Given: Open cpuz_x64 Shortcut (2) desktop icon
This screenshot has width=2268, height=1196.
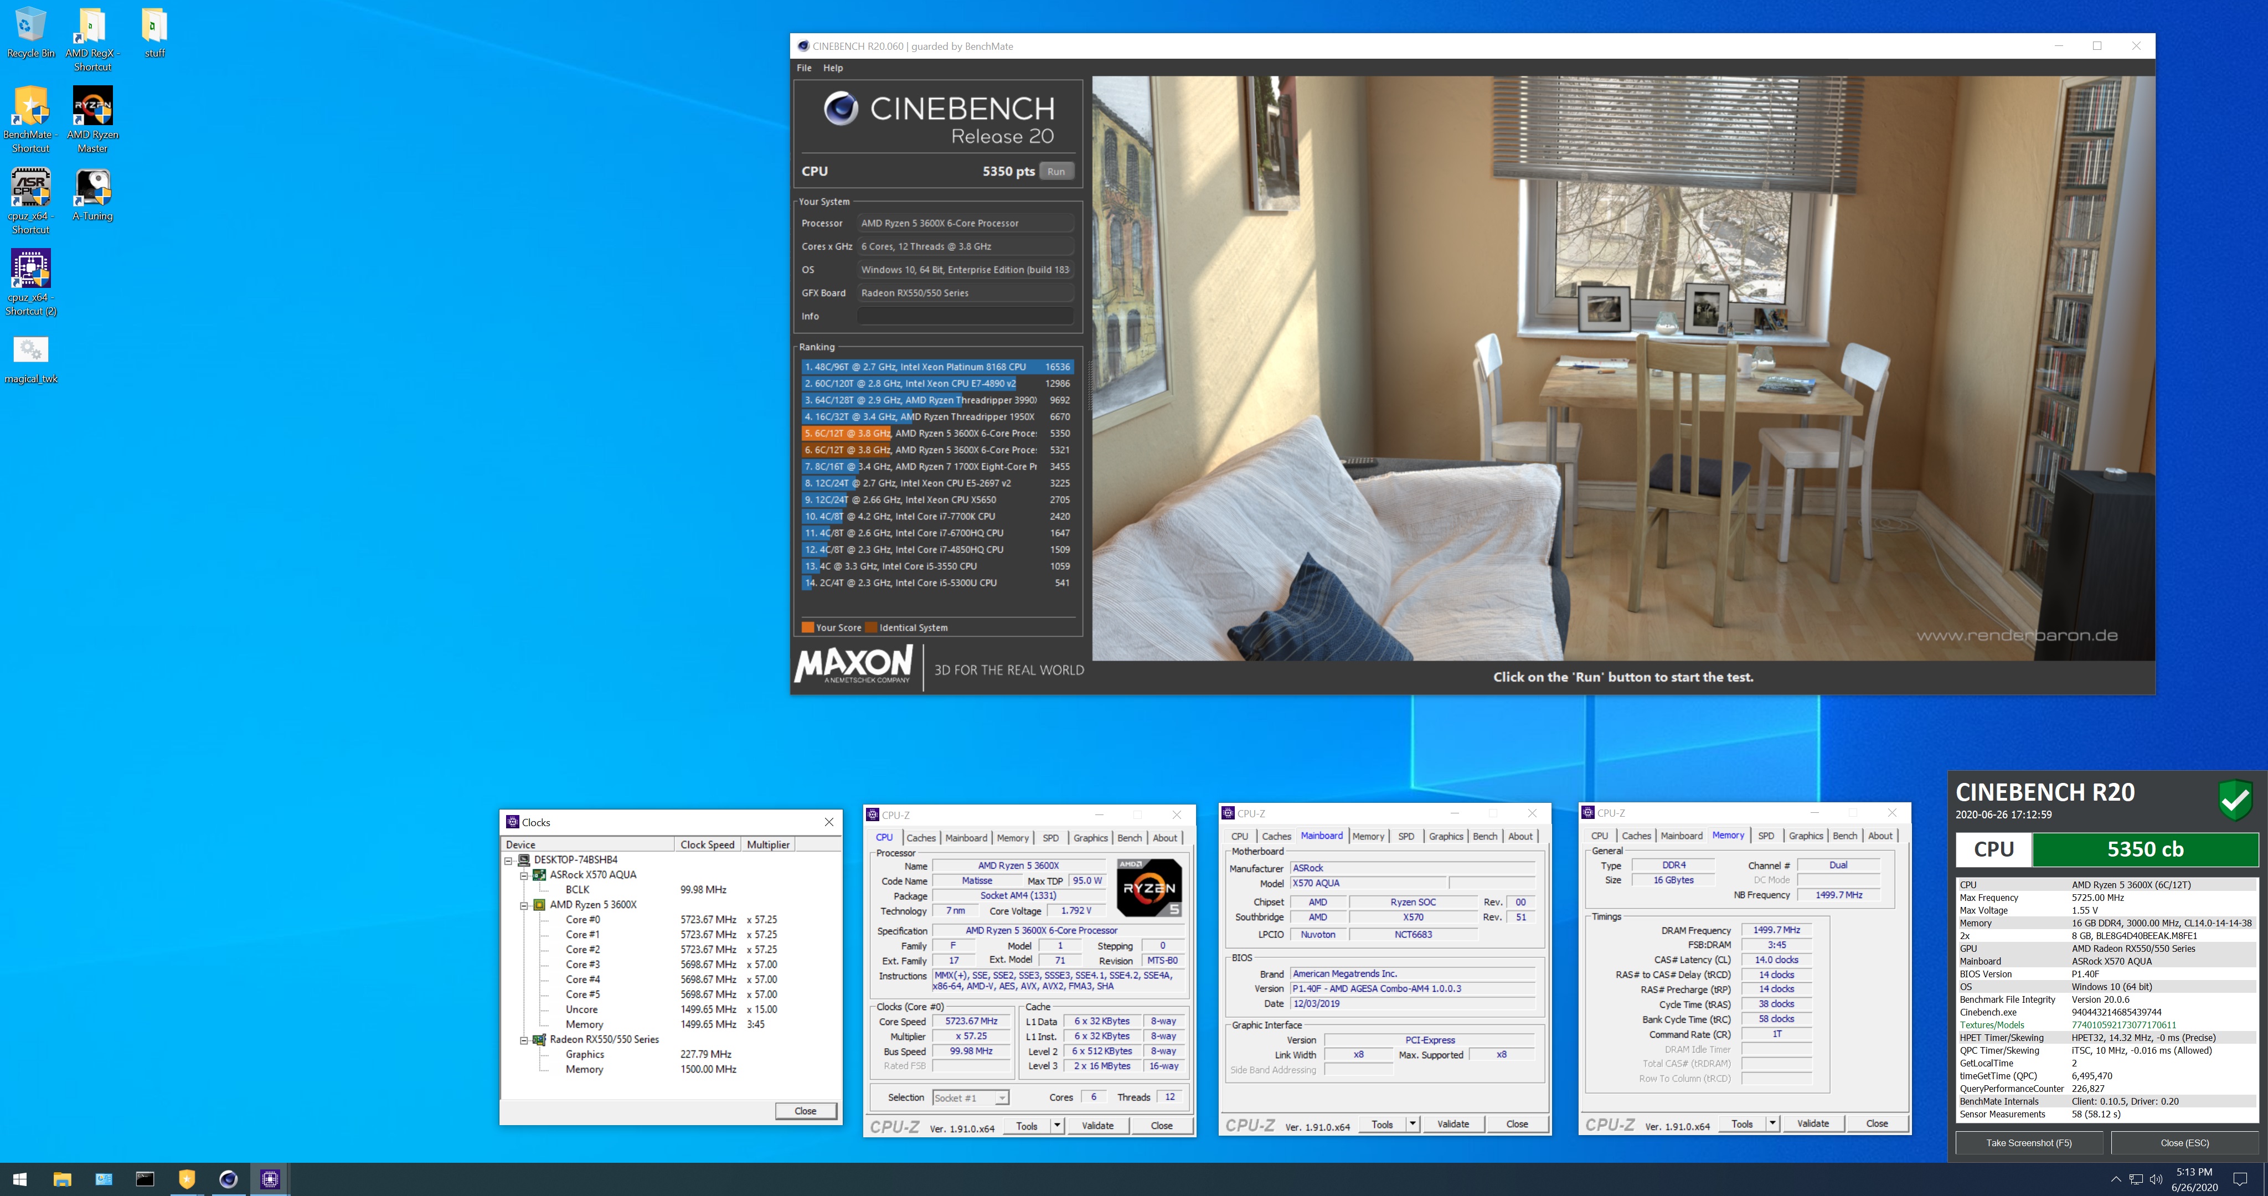Looking at the screenshot, I should (31, 283).
